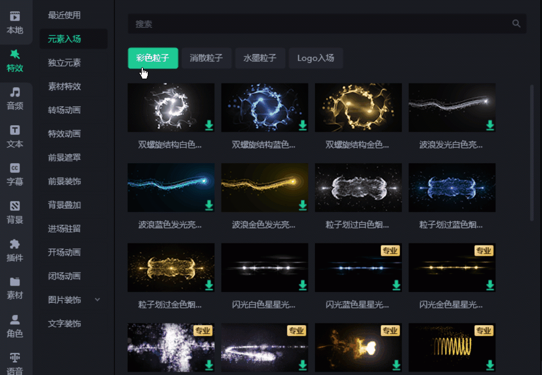Screen dimensions: 542x375
Task: Open the 角色 character panel
Action: tap(15, 326)
